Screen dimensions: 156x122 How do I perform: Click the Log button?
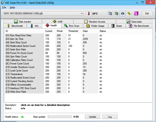click(x=110, y=117)
